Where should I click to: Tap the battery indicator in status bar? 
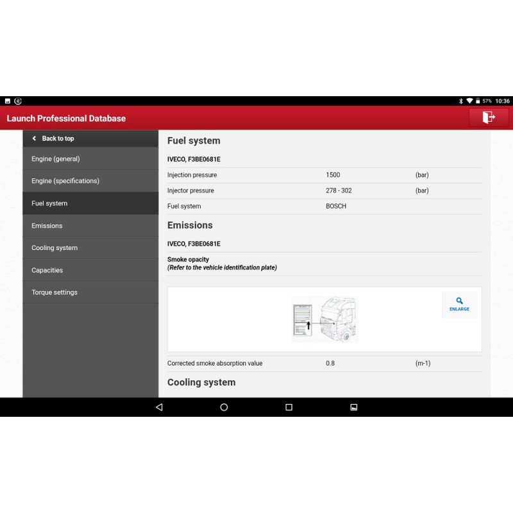478,101
